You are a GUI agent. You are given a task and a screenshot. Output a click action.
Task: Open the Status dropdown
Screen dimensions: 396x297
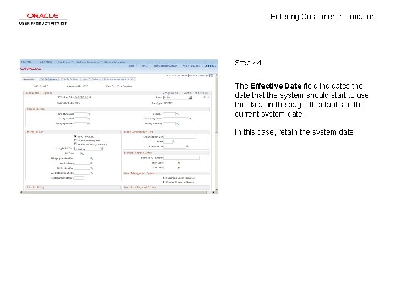178,97
